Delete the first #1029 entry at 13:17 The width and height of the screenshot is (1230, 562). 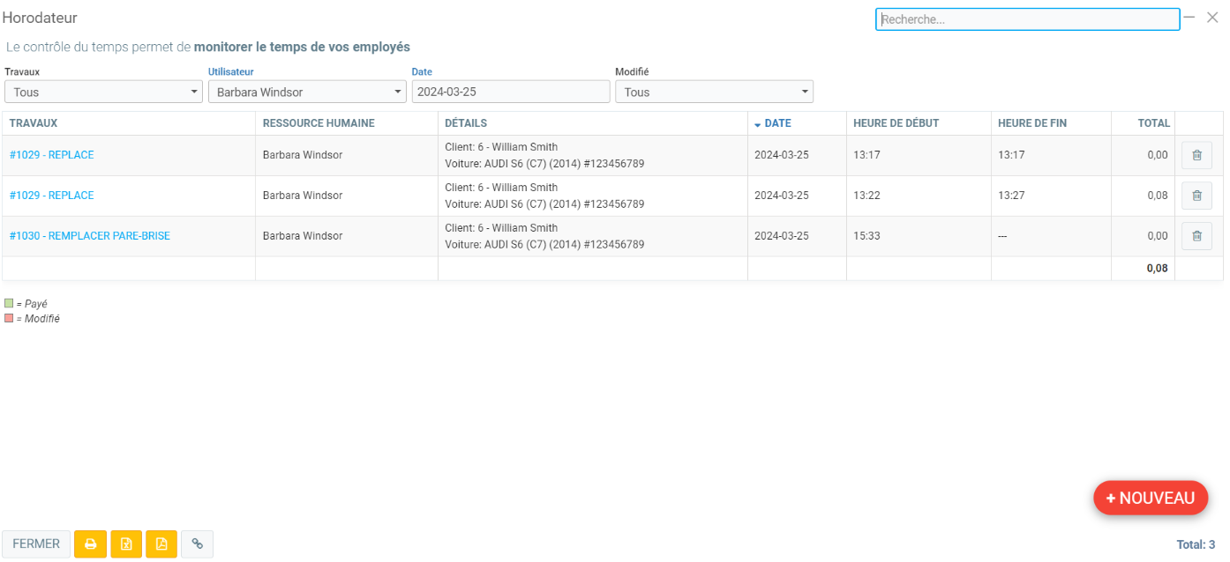click(1196, 155)
